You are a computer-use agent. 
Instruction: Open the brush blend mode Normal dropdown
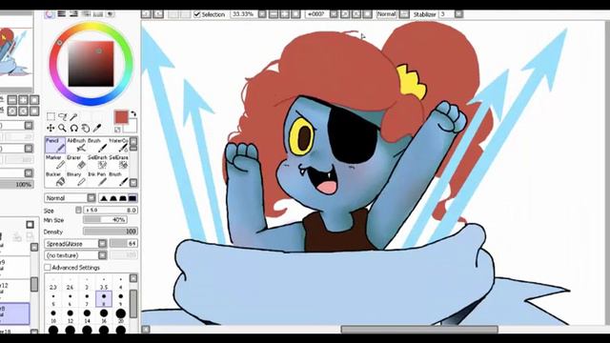70,198
